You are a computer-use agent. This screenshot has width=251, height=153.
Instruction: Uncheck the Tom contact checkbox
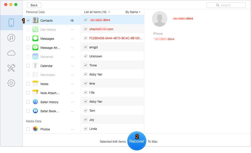(x=86, y=110)
